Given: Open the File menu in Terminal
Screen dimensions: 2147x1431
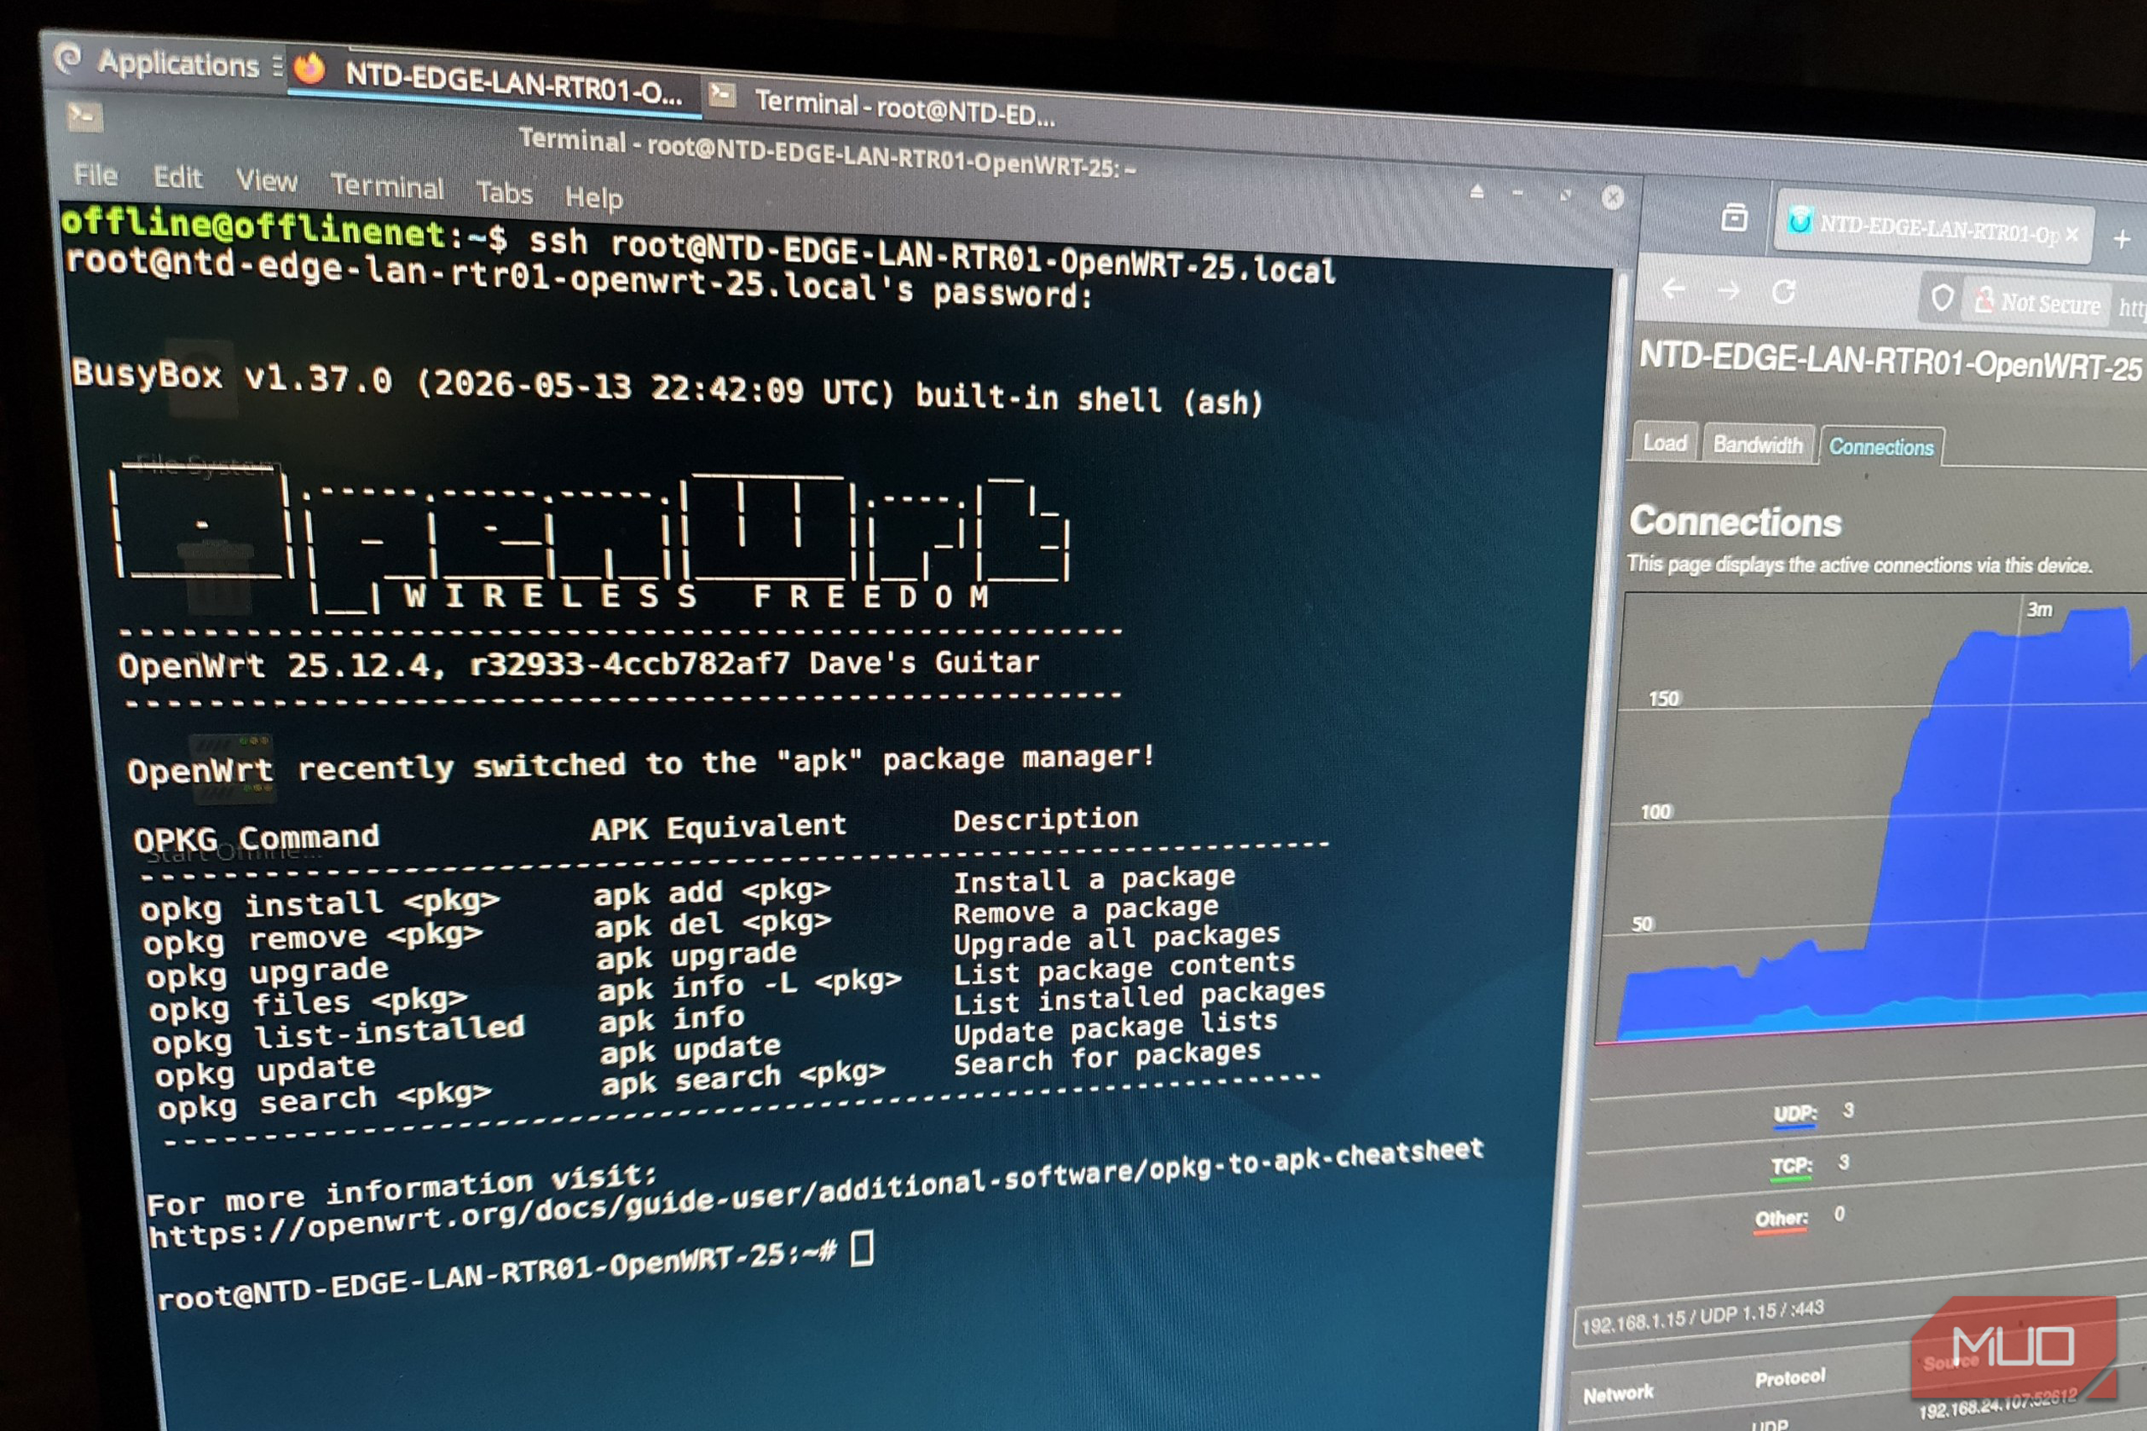Looking at the screenshot, I should pyautogui.click(x=96, y=174).
